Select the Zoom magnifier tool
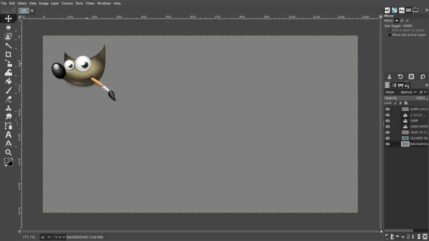Viewport: 429px width, 241px height. [8, 152]
